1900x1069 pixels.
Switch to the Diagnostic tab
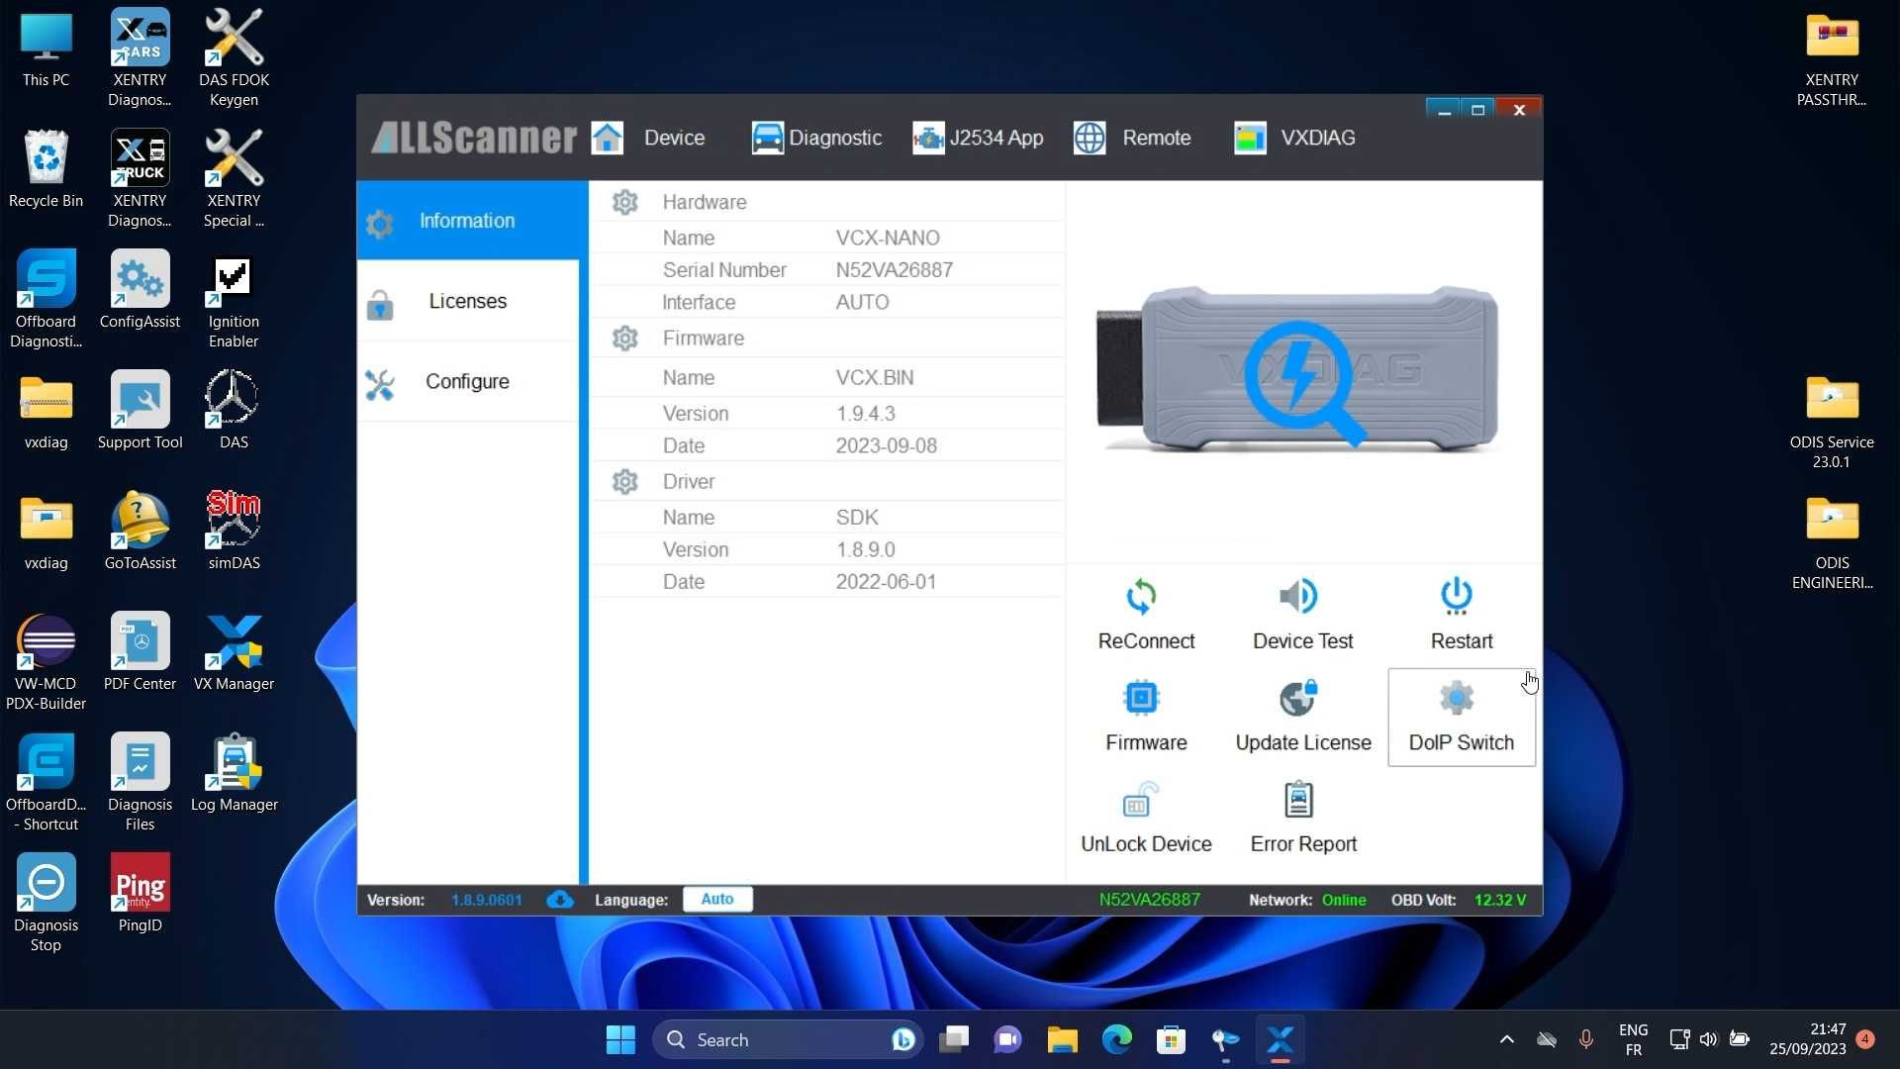pyautogui.click(x=816, y=138)
